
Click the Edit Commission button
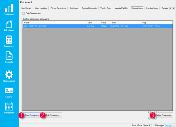53,115
